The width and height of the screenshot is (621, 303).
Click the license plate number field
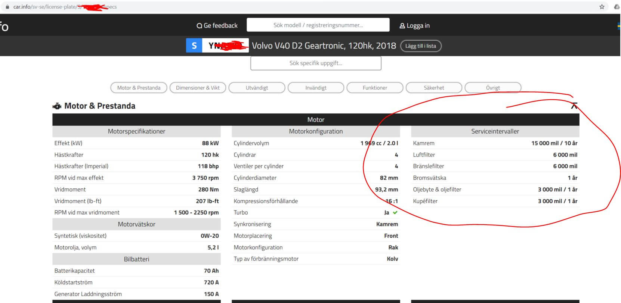point(225,46)
